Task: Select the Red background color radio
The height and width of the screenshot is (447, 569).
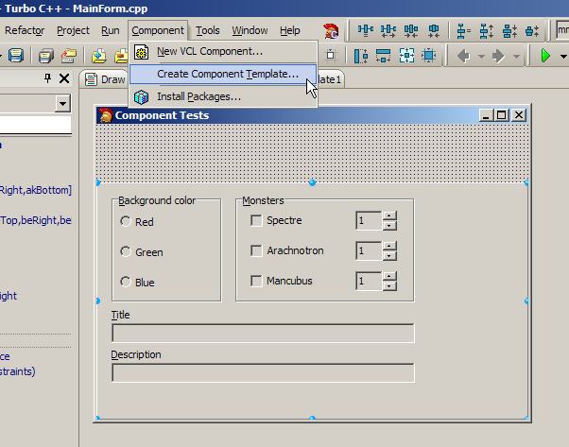Action: tap(126, 222)
